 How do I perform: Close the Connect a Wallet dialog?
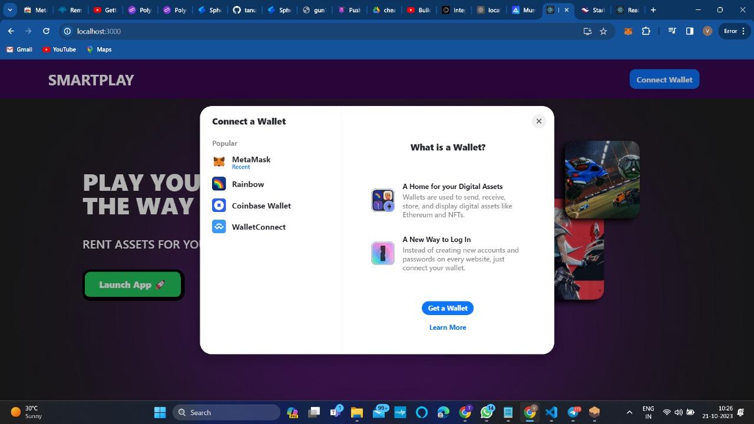coord(538,121)
